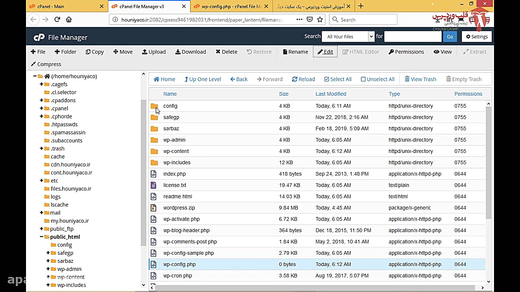Click the Compress archive tool
The image size is (520, 292).
pos(46,64)
